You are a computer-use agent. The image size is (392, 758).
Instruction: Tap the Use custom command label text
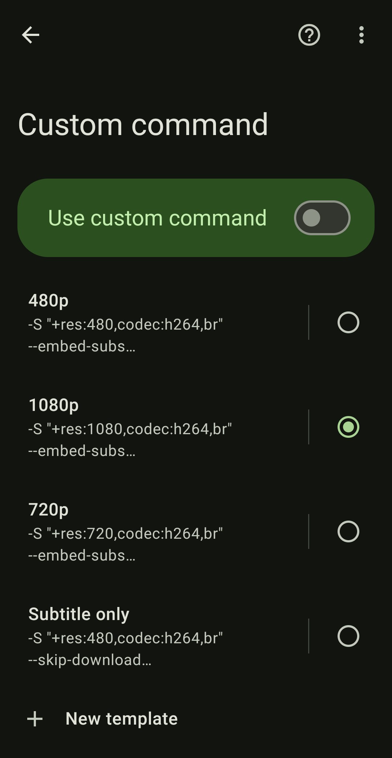[158, 218]
